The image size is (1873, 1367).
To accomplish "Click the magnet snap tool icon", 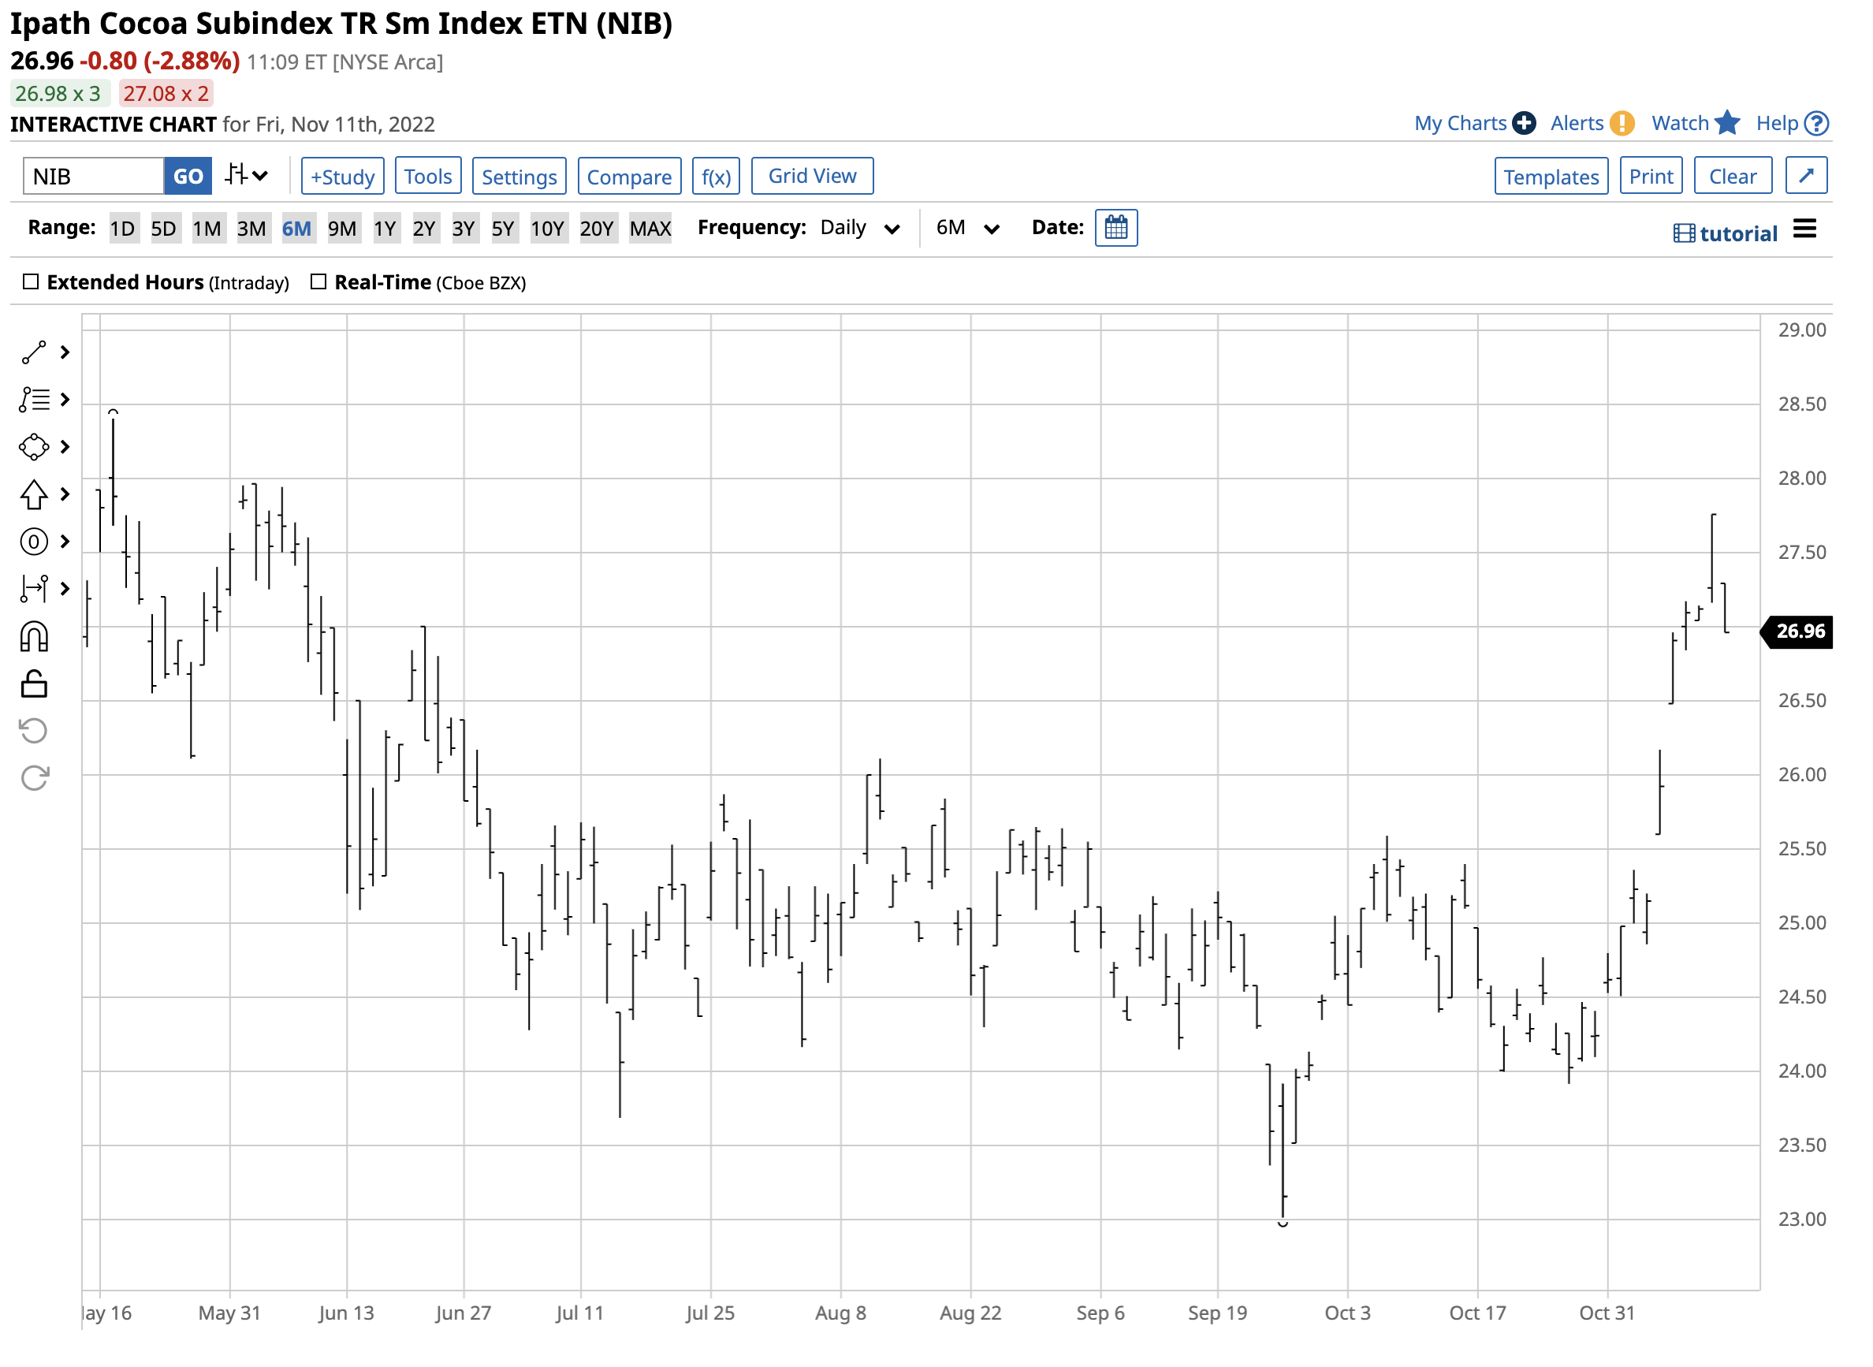I will 34,637.
